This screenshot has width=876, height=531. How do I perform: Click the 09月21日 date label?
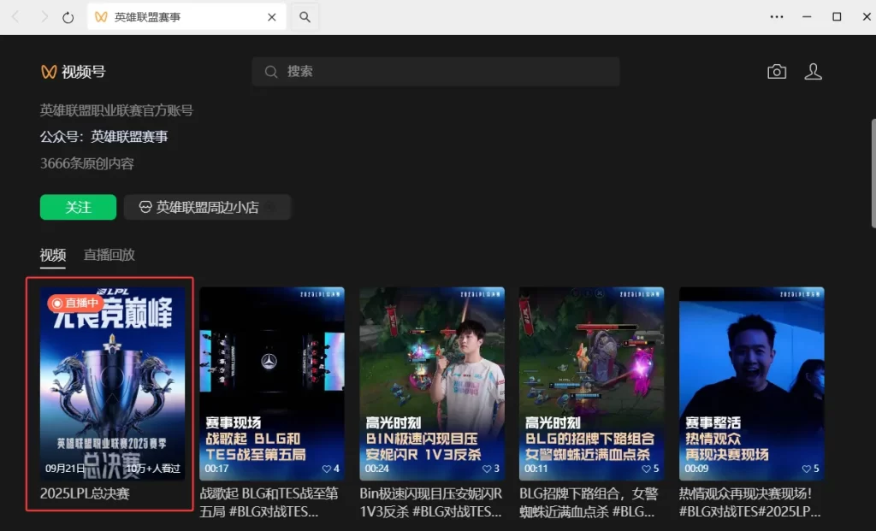click(65, 469)
